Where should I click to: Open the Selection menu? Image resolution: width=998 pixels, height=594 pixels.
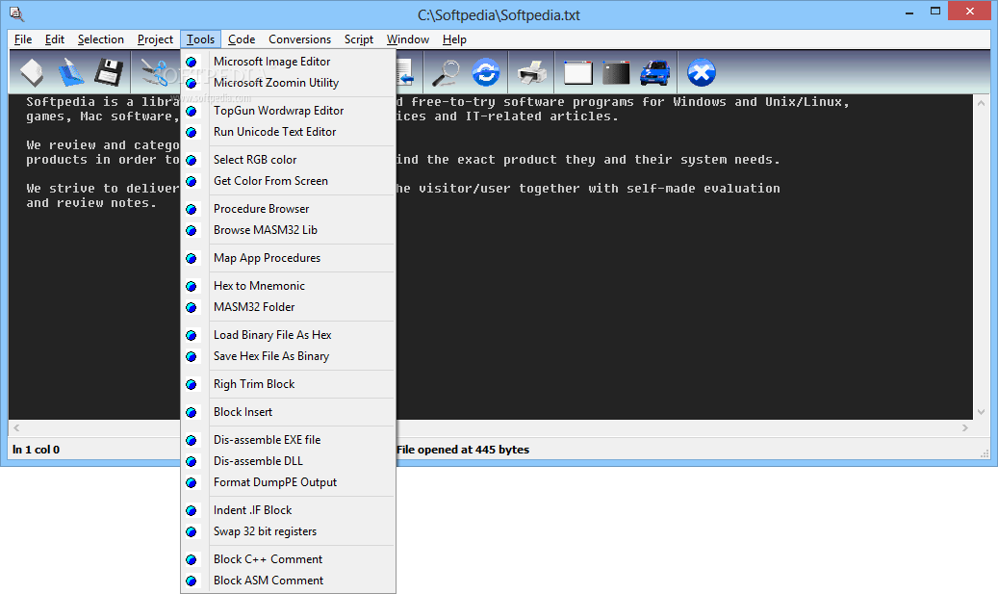[100, 39]
